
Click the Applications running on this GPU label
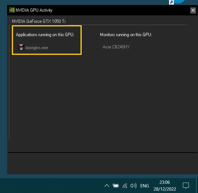[x=45, y=35]
